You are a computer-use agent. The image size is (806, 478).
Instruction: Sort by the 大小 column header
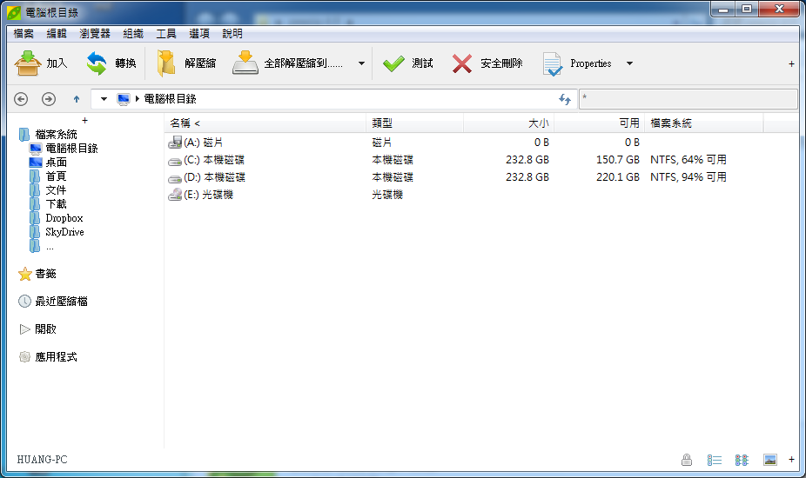pos(508,123)
